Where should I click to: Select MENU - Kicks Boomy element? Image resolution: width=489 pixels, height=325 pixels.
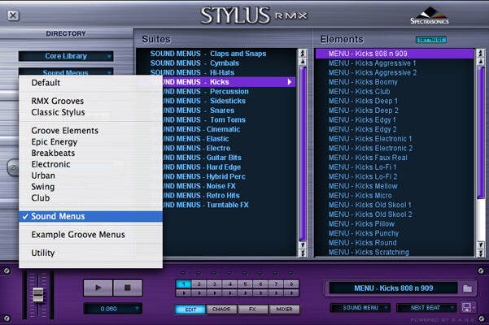[x=395, y=82]
